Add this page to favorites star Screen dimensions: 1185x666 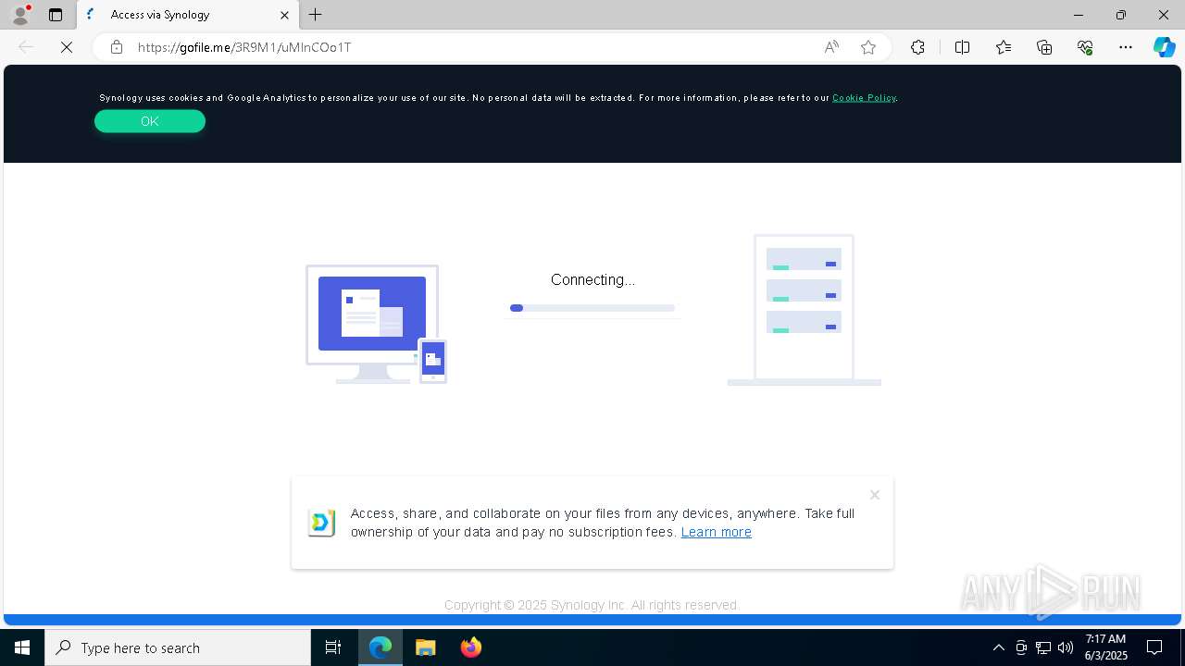(x=868, y=47)
